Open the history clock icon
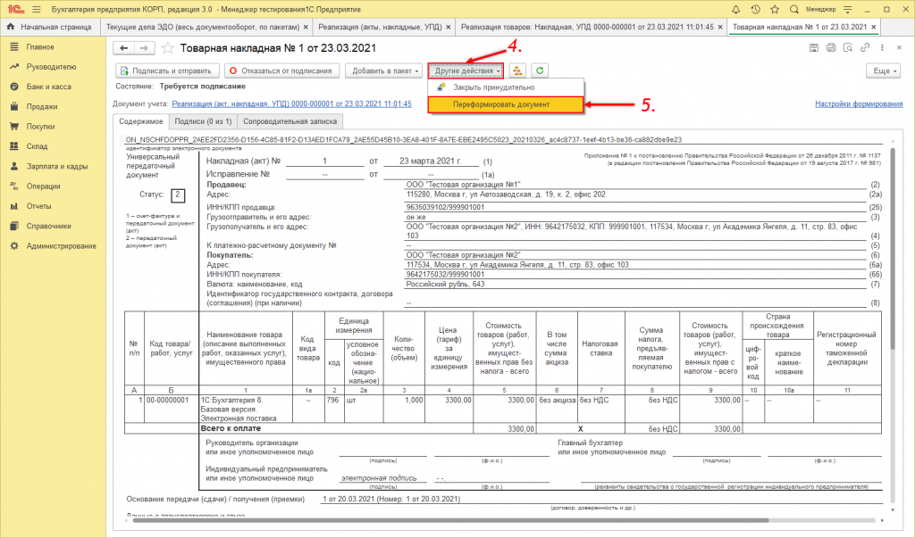Screen dimensions: 915x538 point(755,9)
